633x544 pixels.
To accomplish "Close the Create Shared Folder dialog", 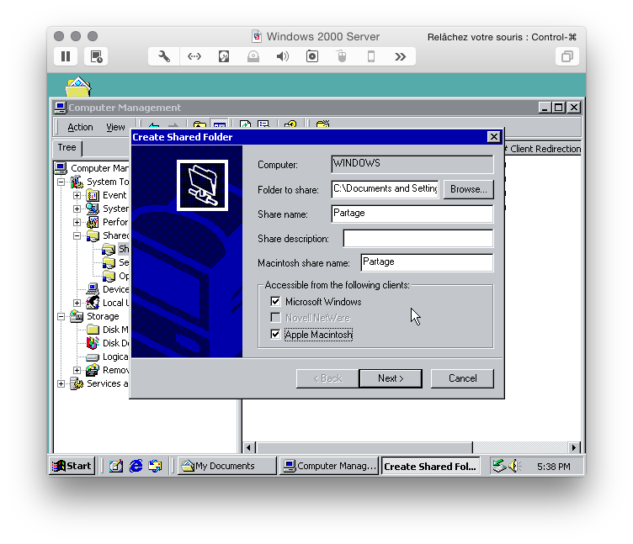I will (493, 137).
